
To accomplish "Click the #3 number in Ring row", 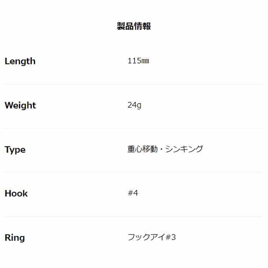I will click(x=171, y=237).
